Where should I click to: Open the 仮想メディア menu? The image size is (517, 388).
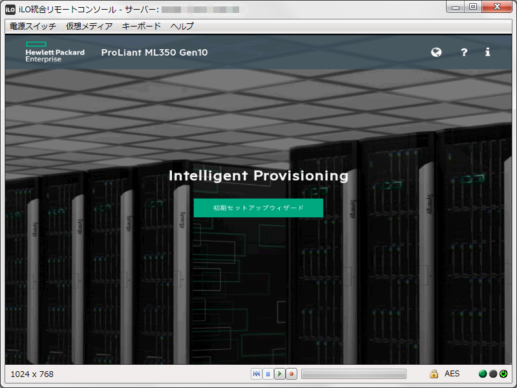[x=89, y=26]
